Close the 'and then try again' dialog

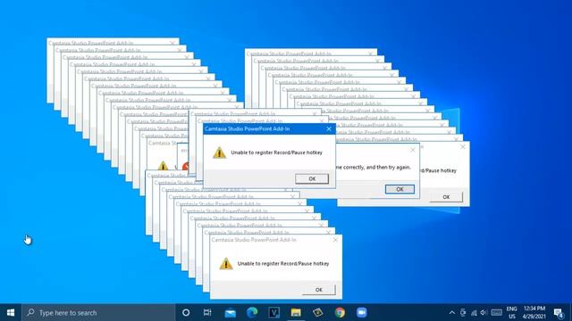pos(413,150)
